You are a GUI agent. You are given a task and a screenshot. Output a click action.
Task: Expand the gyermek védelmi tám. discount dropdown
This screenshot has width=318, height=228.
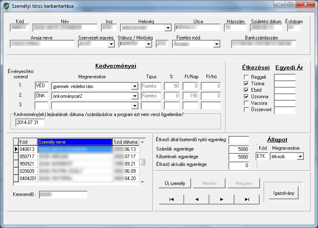pyautogui.click(x=135, y=86)
